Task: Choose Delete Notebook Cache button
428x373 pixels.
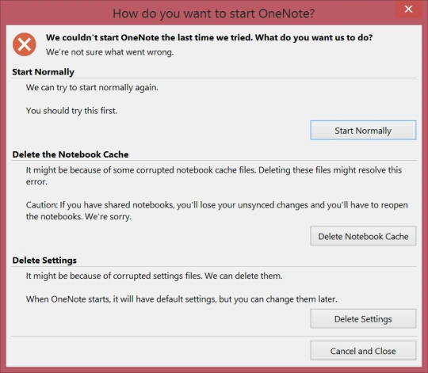Action: click(363, 236)
